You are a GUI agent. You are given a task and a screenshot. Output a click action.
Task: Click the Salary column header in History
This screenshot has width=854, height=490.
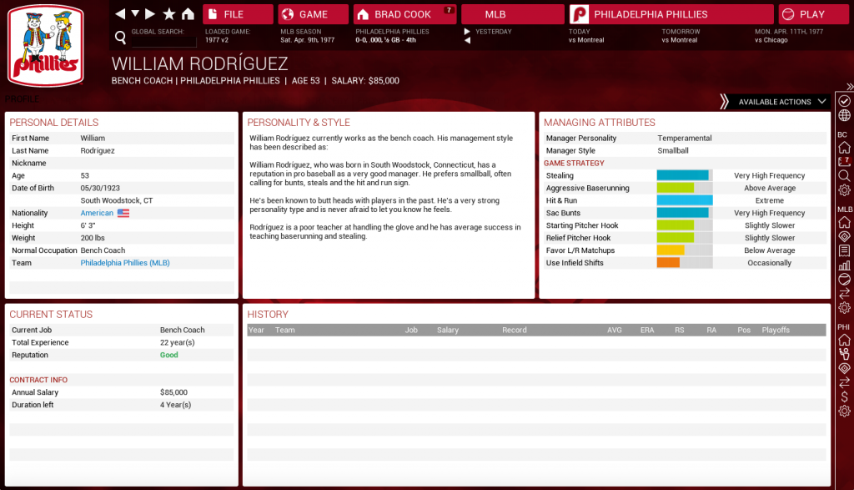coord(448,331)
